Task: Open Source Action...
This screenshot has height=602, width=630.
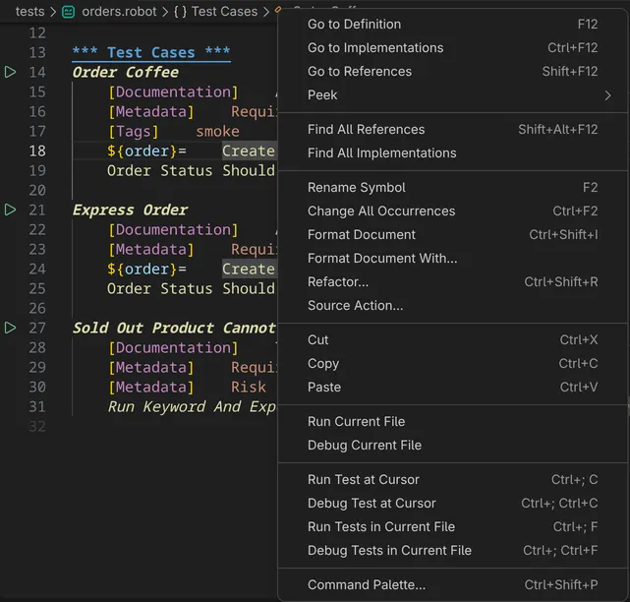Action: (x=452, y=306)
